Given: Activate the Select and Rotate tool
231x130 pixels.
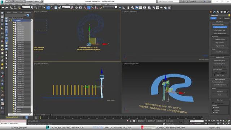Looking at the screenshot, I should pos(52,8).
